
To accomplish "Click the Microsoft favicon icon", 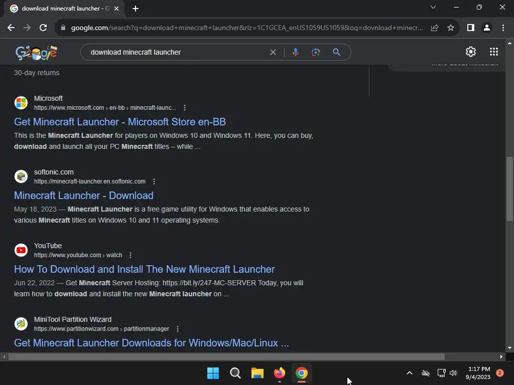I will [x=21, y=103].
